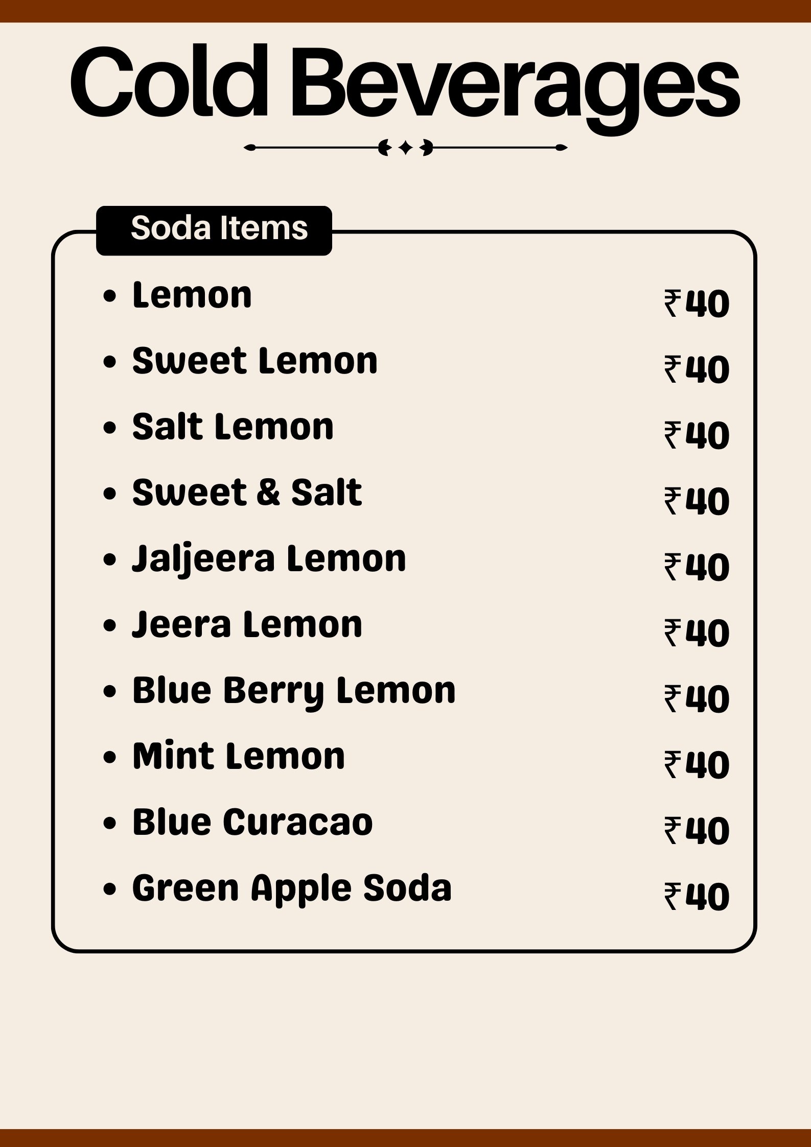Click the Green Apple Soda item
Screen dimensions: 811x1147
pos(292,888)
